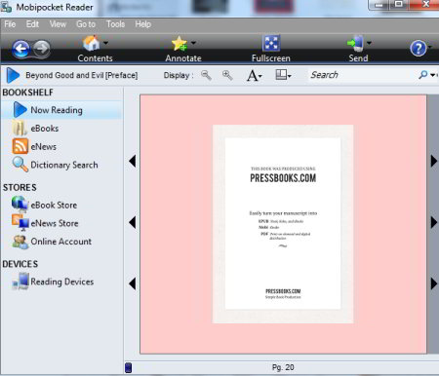Viewport: 439px width, 376px height.
Task: Open the Edit menu
Action: (32, 24)
